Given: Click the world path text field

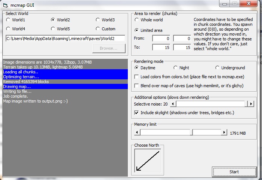Looking at the screenshot, I should pyautogui.click(x=65, y=39).
